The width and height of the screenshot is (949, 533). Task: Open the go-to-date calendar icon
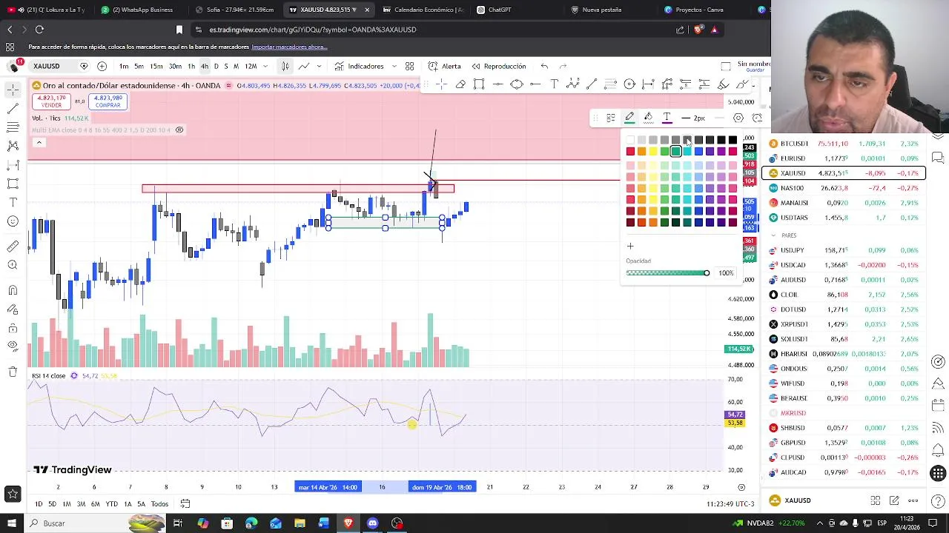click(185, 504)
